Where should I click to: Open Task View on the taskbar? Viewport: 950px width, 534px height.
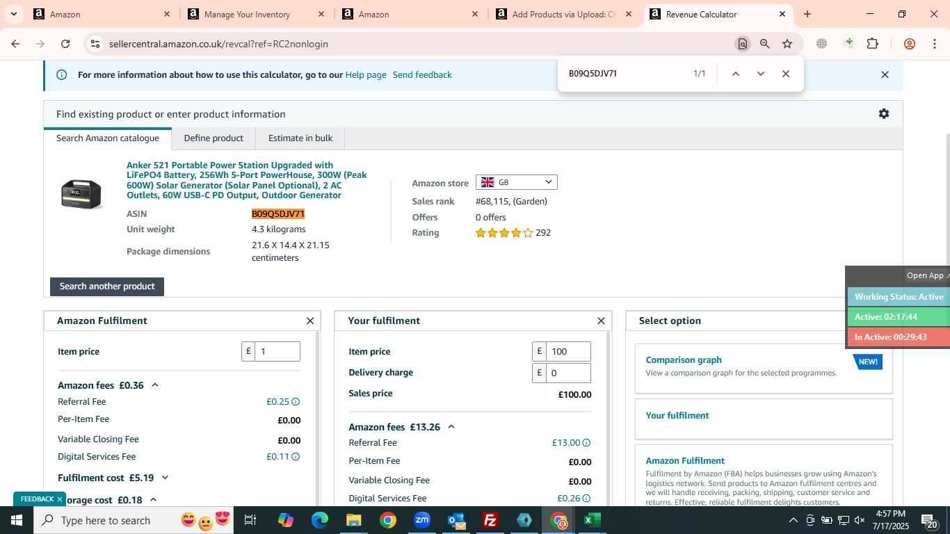point(250,520)
